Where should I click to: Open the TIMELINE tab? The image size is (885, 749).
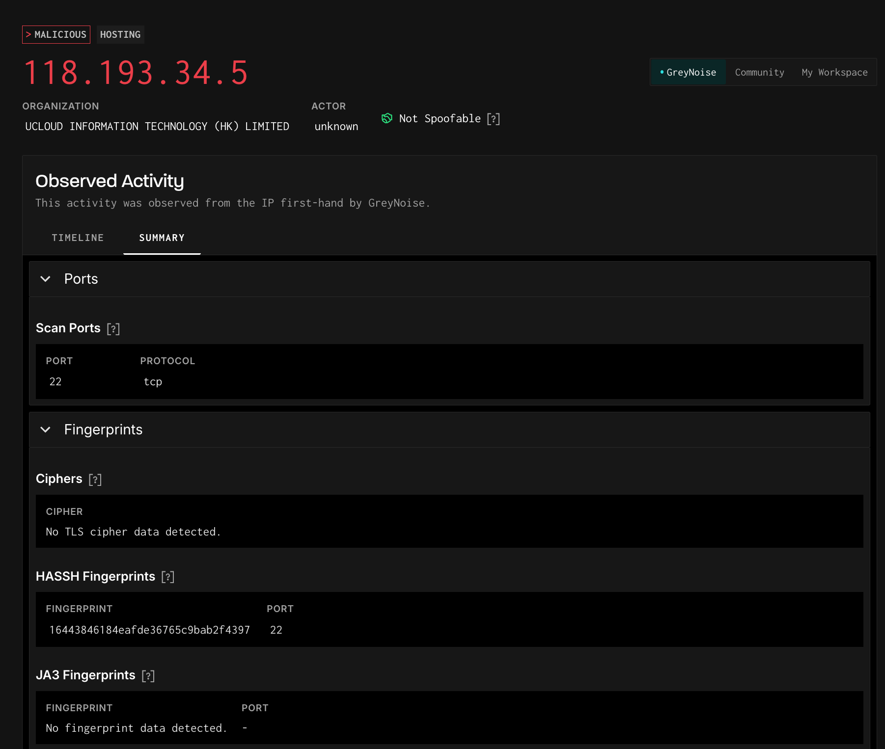[78, 238]
